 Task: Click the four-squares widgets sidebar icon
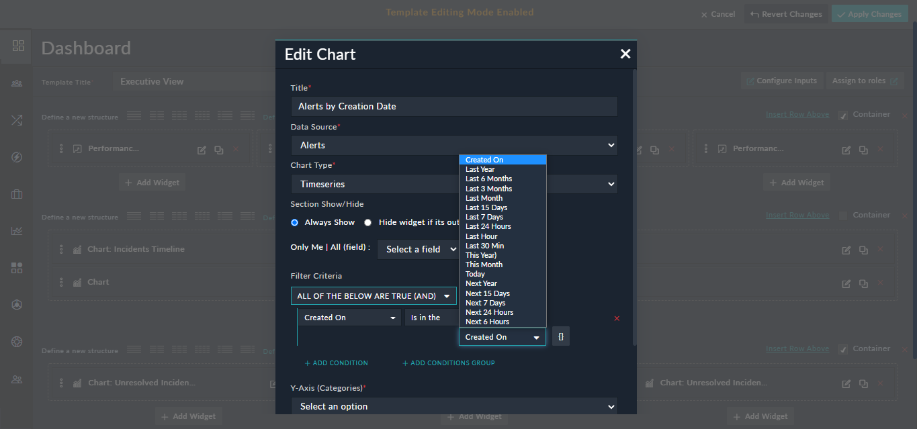pyautogui.click(x=17, y=268)
